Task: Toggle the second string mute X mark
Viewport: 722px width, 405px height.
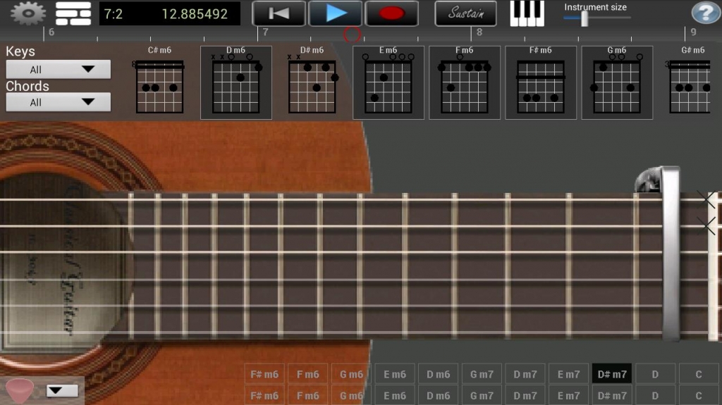Action: [707, 226]
